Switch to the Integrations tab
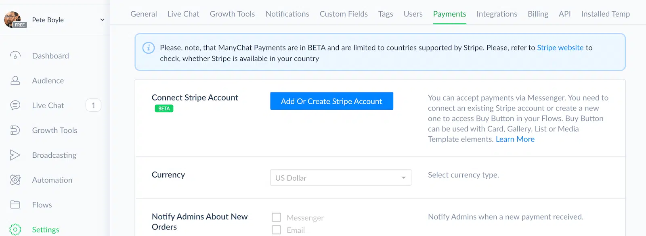Viewport: 646px width, 236px height. (497, 14)
